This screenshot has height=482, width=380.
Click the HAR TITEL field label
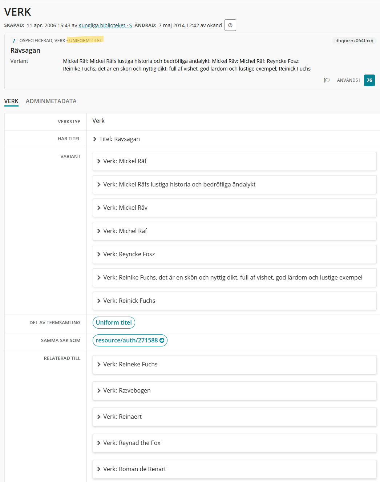click(x=69, y=139)
